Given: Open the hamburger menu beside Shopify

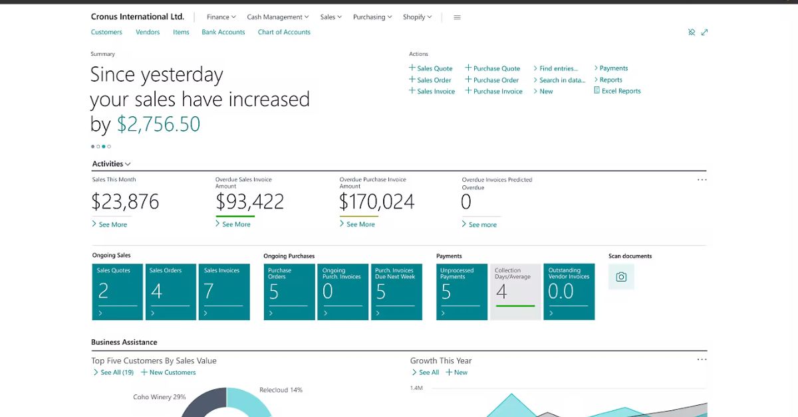Looking at the screenshot, I should (457, 17).
